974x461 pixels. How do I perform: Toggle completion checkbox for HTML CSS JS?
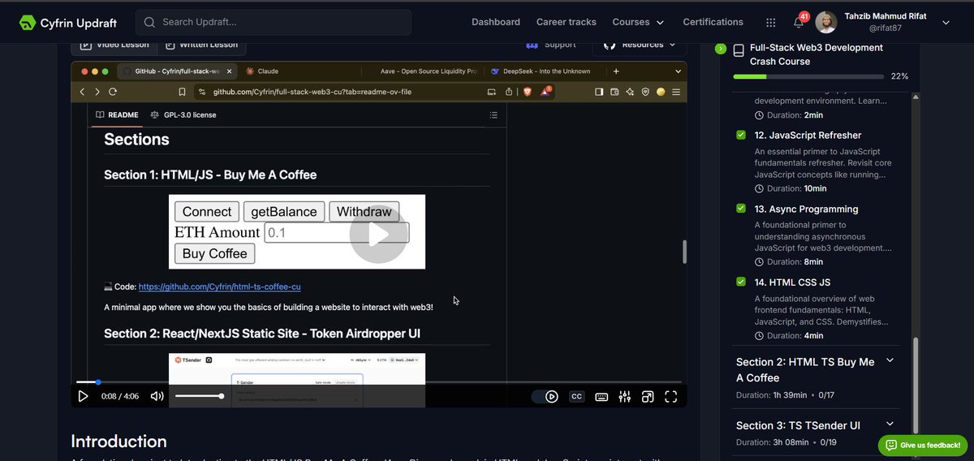tap(741, 282)
